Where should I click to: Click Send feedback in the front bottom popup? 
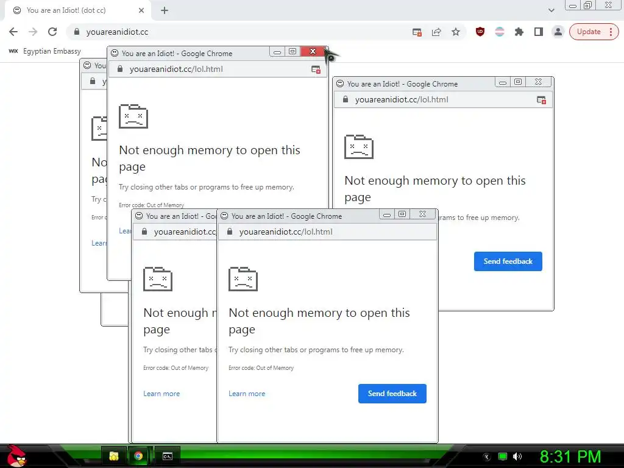pos(392,394)
